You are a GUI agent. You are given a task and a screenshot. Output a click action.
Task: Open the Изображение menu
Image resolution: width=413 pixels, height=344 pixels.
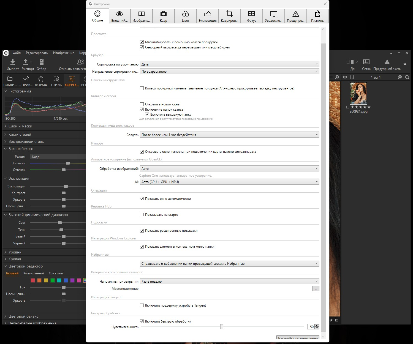(64, 53)
